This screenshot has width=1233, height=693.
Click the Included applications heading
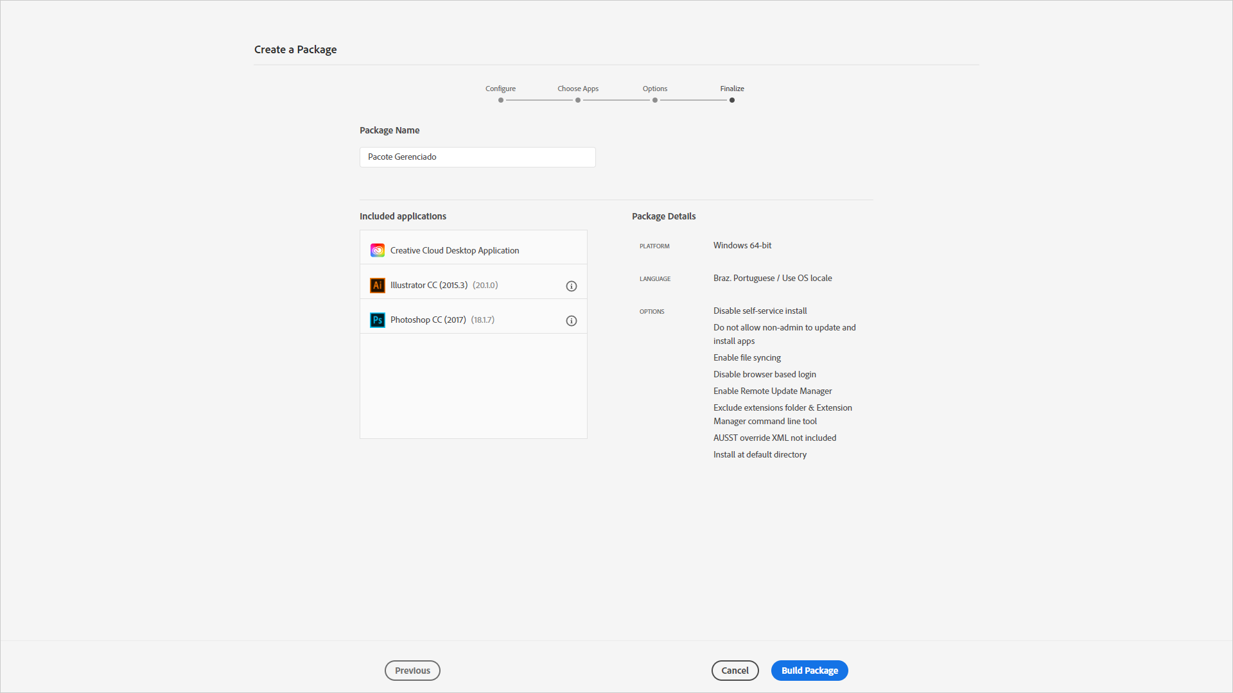click(403, 216)
